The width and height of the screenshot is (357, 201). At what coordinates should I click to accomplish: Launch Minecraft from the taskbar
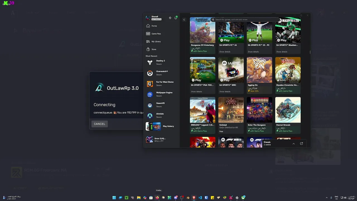(126, 198)
